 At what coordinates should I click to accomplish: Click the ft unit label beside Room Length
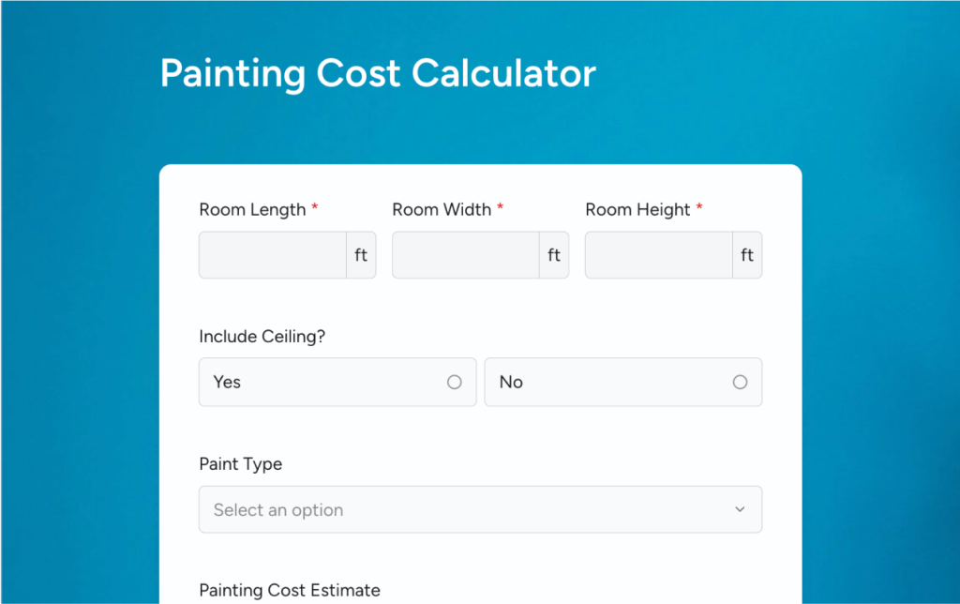[361, 254]
